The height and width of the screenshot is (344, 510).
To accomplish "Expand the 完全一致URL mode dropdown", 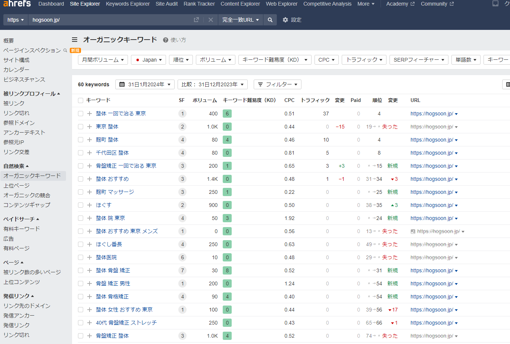I will coord(240,20).
